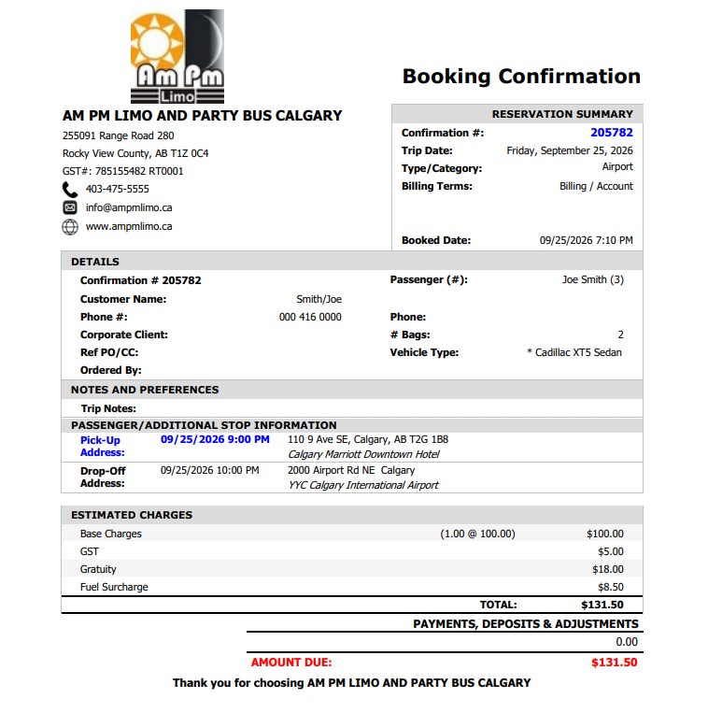Select 2000 Airport Rd NE Calgary

[351, 470]
